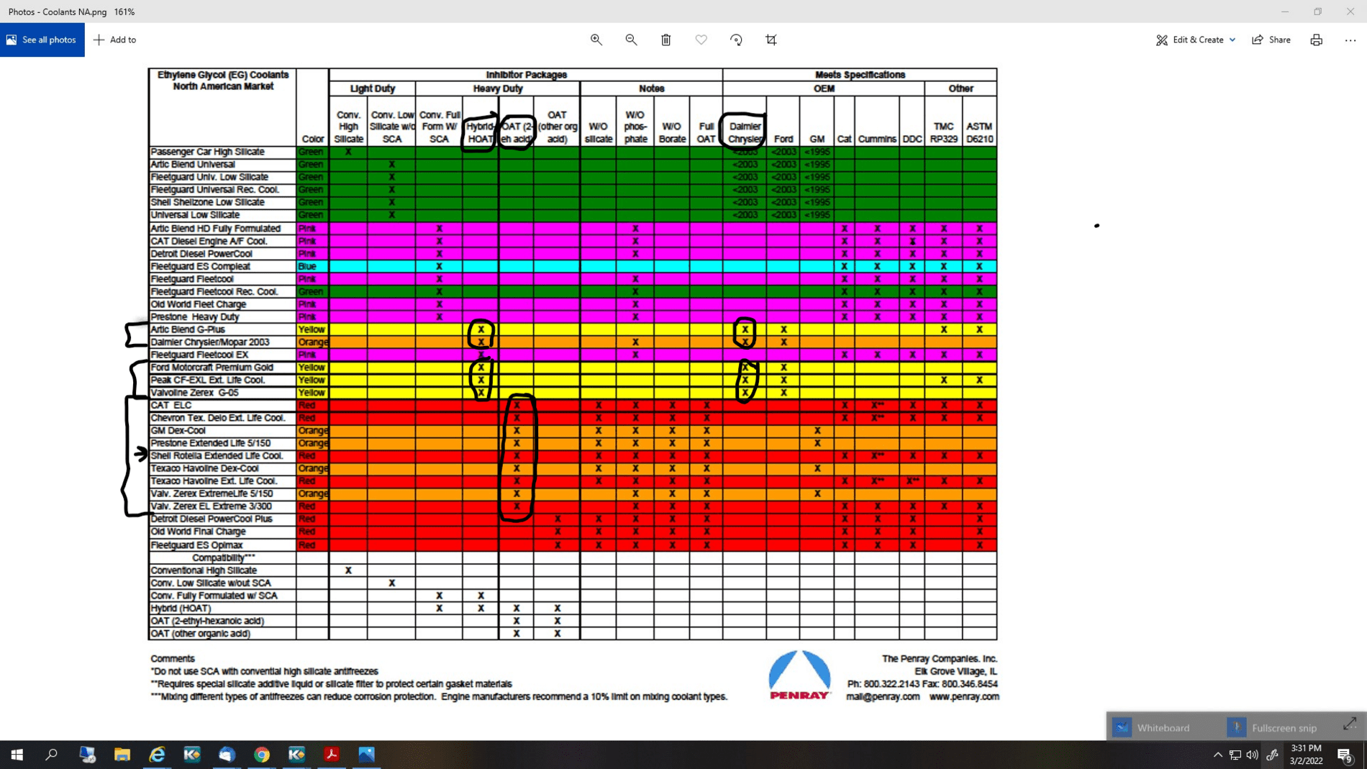Viewport: 1367px width, 769px height.
Task: Click Add to for albums
Action: point(115,40)
